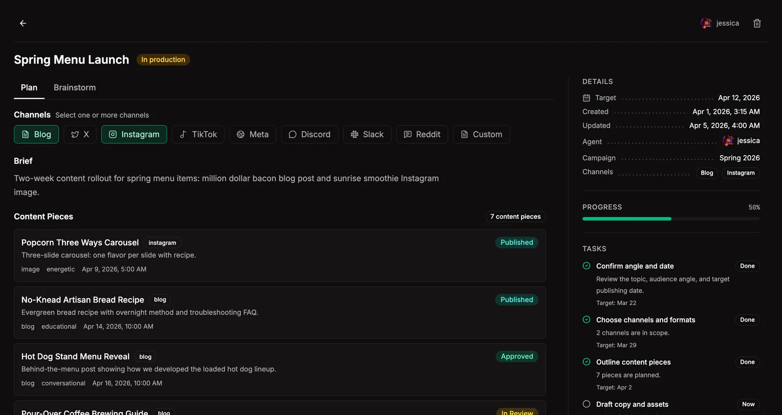Image resolution: width=782 pixels, height=415 pixels.
Task: Select Done badge for Choose channels and formats
Action: click(747, 320)
